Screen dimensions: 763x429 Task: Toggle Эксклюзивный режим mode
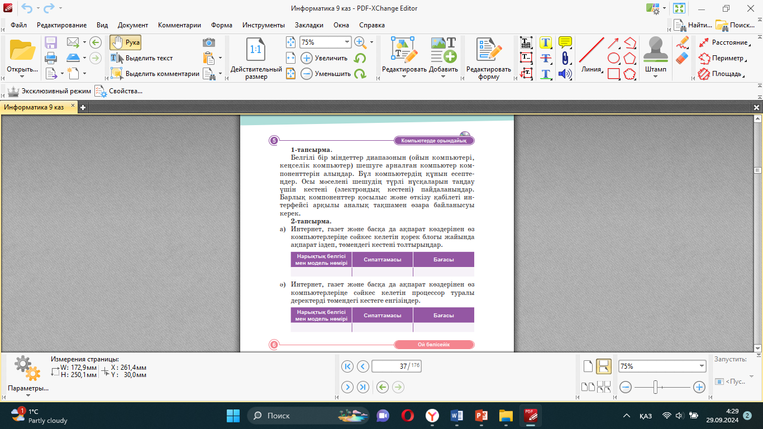click(49, 91)
